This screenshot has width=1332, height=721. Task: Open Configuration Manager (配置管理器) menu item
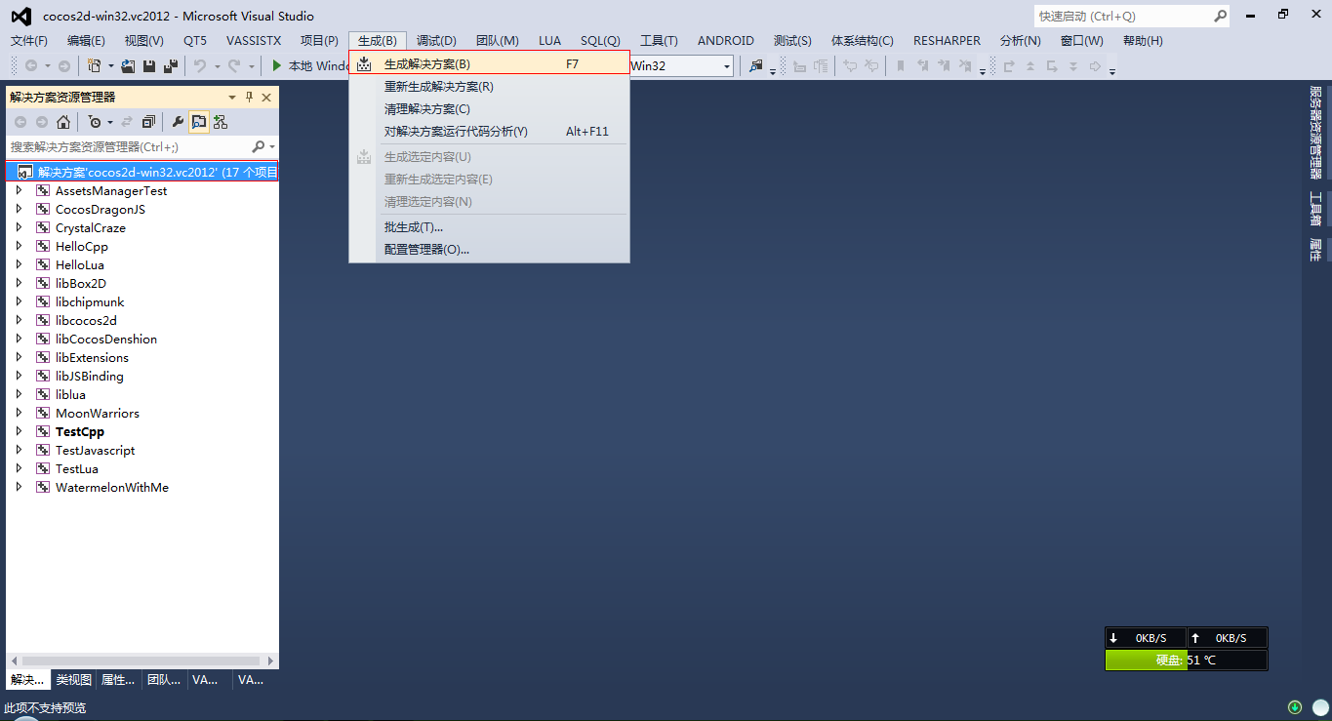click(x=489, y=249)
